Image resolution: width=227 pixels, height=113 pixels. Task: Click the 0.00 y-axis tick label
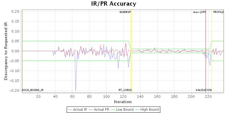(16, 51)
